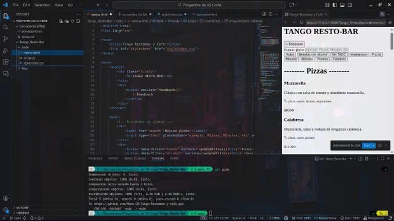Open the Manage gear menu
The width and height of the screenshot is (394, 221).
click(6, 209)
